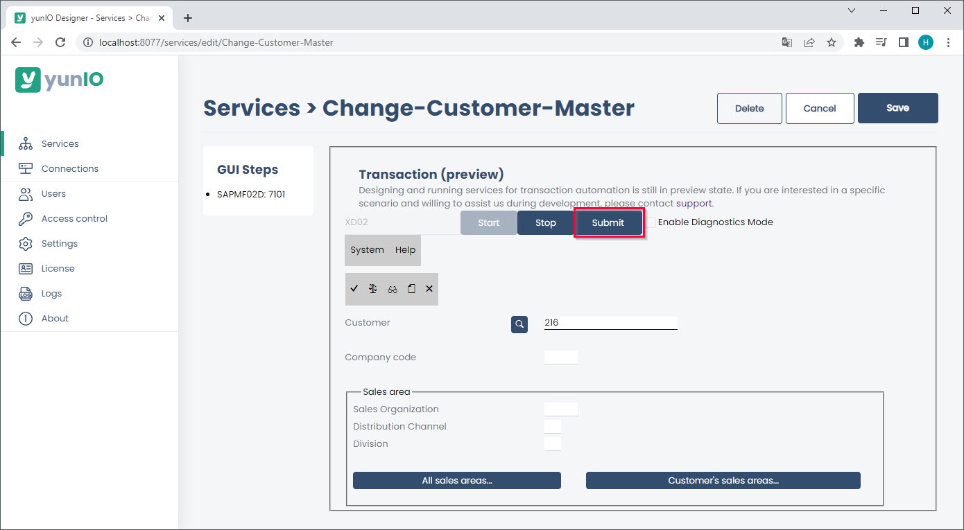Screen dimensions: 964x530
Task: Toggle the browser side panel
Action: (903, 42)
